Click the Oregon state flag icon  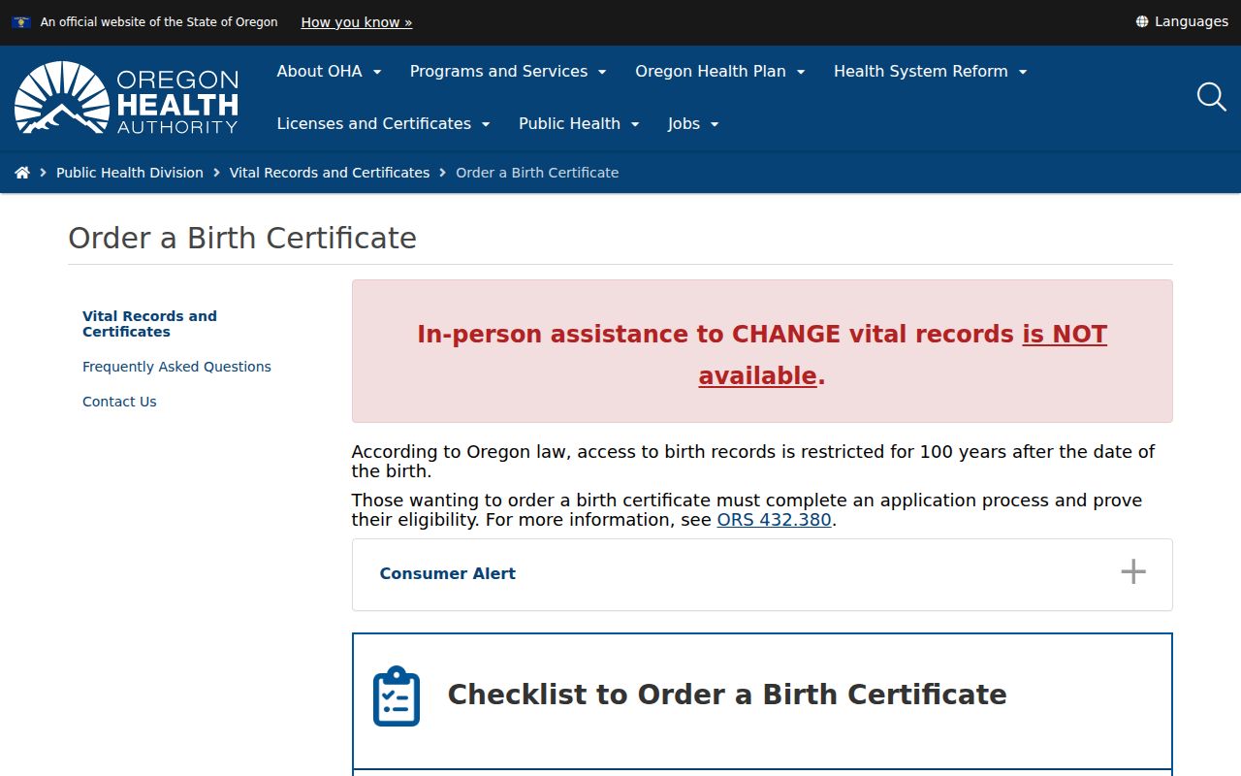[21, 21]
